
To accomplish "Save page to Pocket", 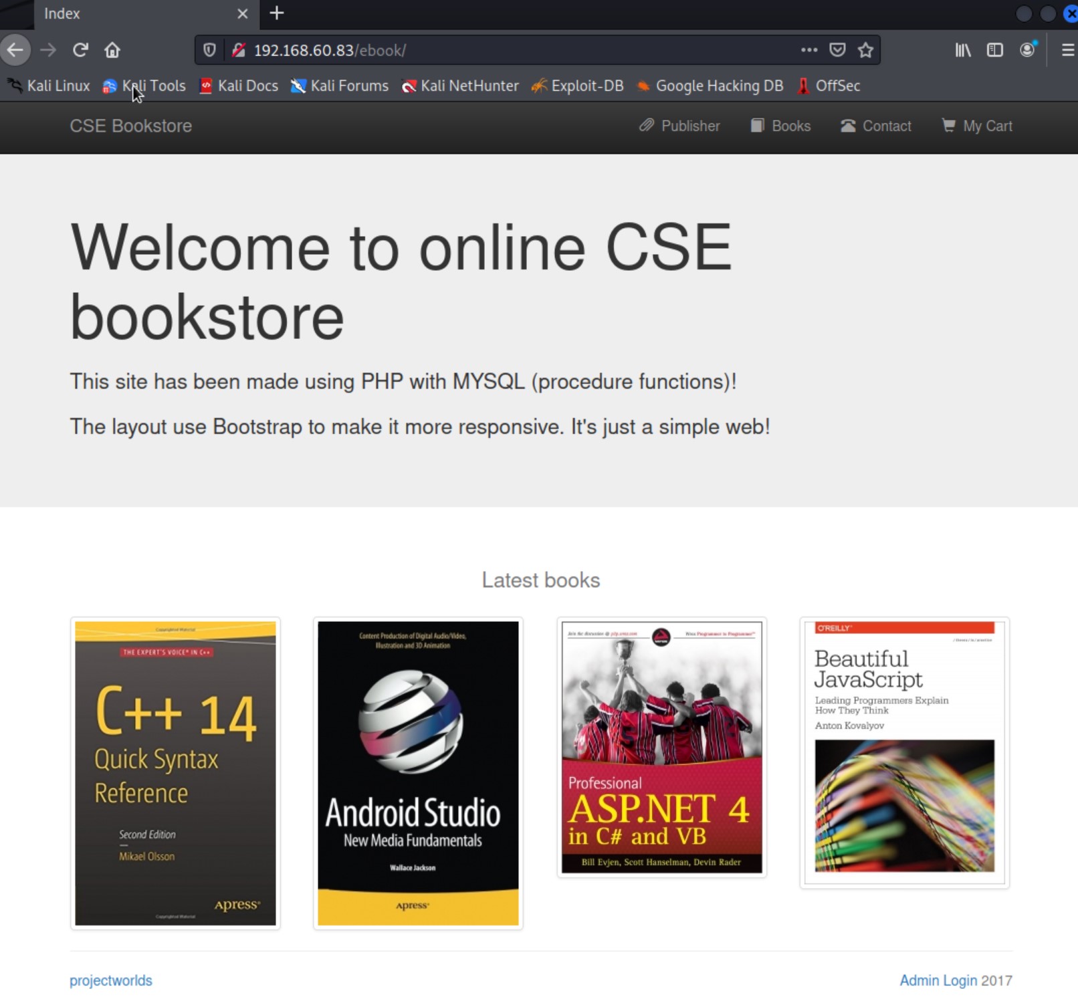I will 837,50.
